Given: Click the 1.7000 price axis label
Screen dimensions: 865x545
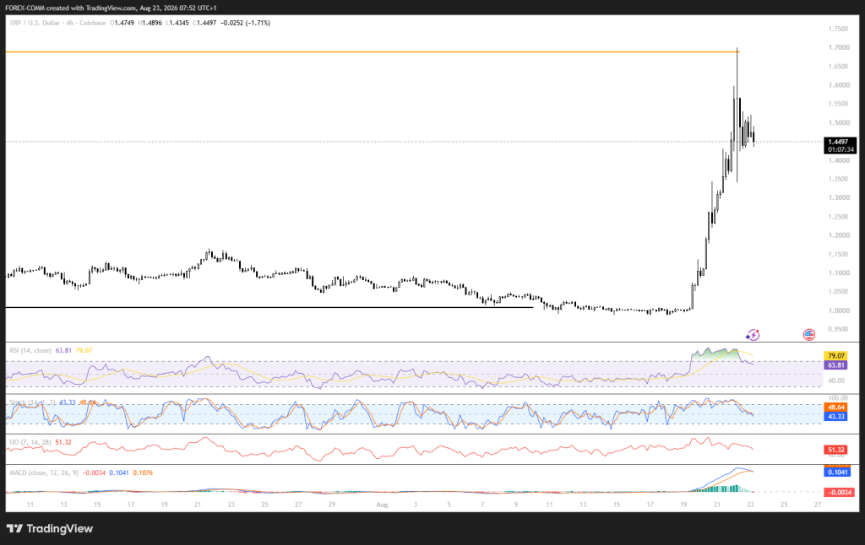Looking at the screenshot, I should (x=838, y=47).
